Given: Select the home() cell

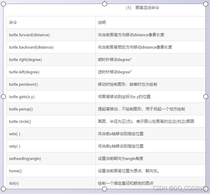Looking at the screenshot, I should (x=51, y=171).
